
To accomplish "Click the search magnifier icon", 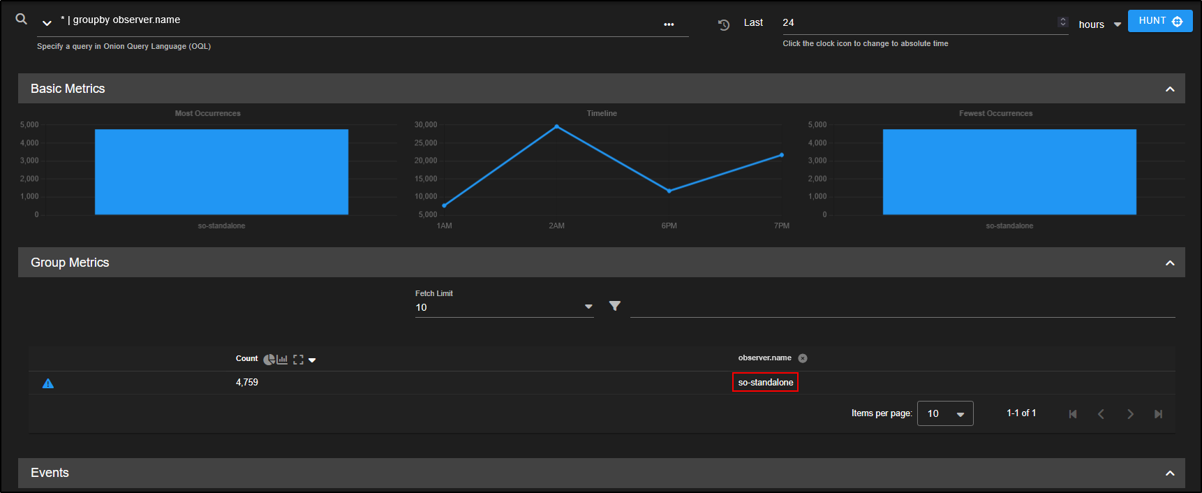I will (x=22, y=20).
